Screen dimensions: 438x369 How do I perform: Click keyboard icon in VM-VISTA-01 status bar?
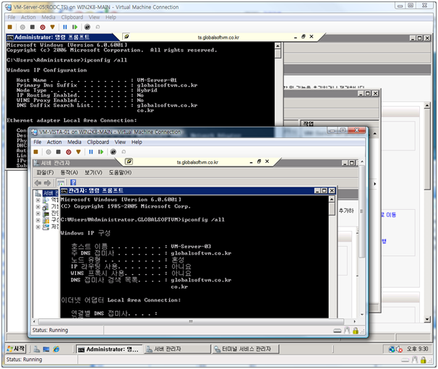click(338, 331)
